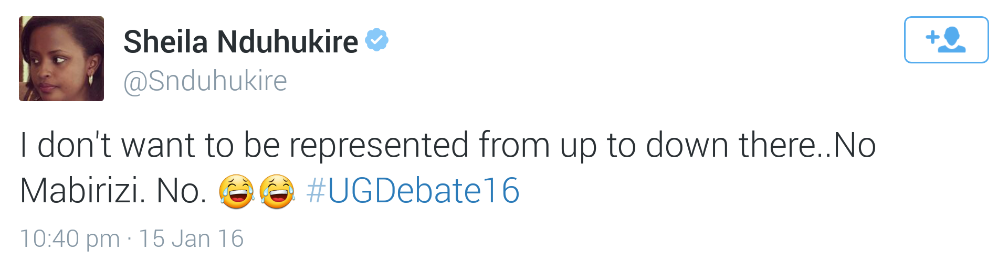Open Sheila Nduhukire's profile photo
Viewport: 1008px width, 272px height.
pyautogui.click(x=61, y=59)
